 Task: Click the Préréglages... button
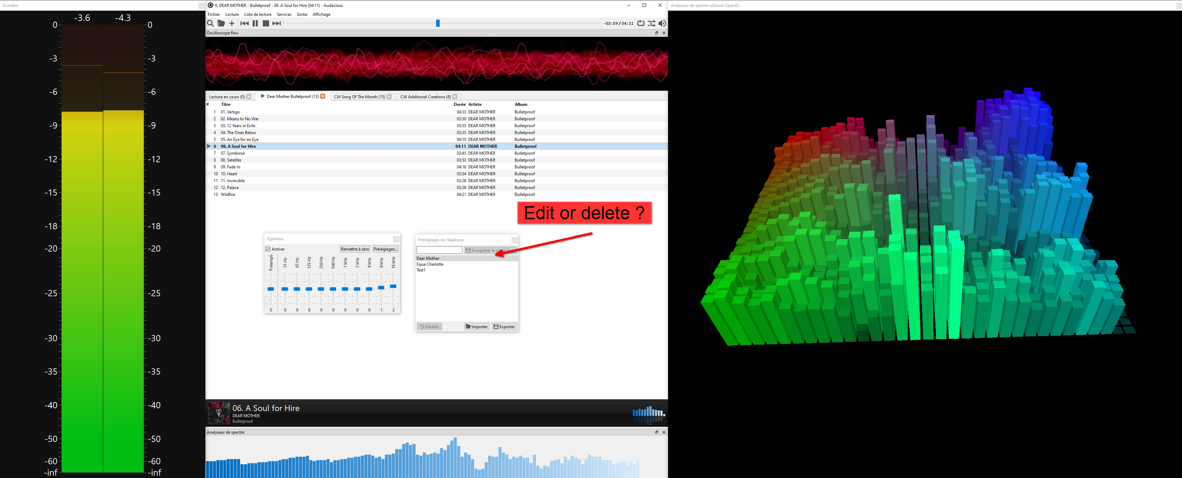(x=385, y=249)
